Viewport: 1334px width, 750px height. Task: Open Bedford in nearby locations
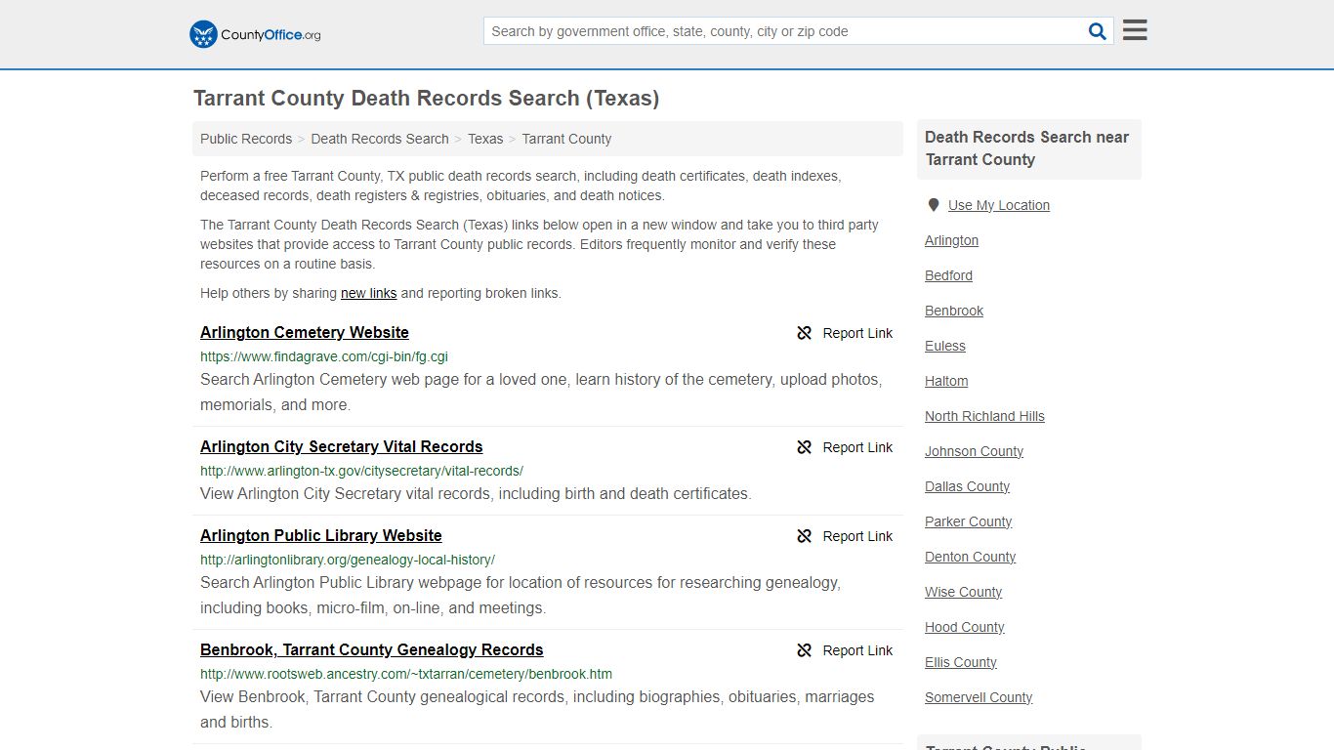coord(948,275)
